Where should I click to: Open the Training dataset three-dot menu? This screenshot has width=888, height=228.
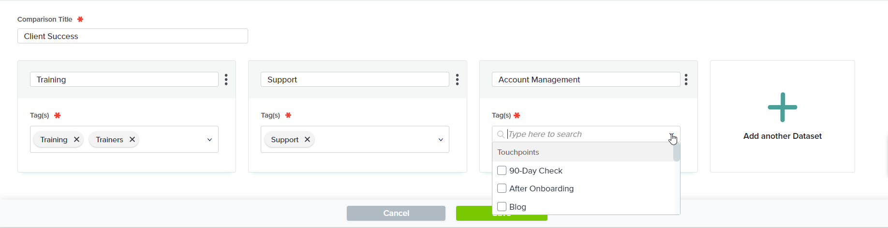pos(226,80)
